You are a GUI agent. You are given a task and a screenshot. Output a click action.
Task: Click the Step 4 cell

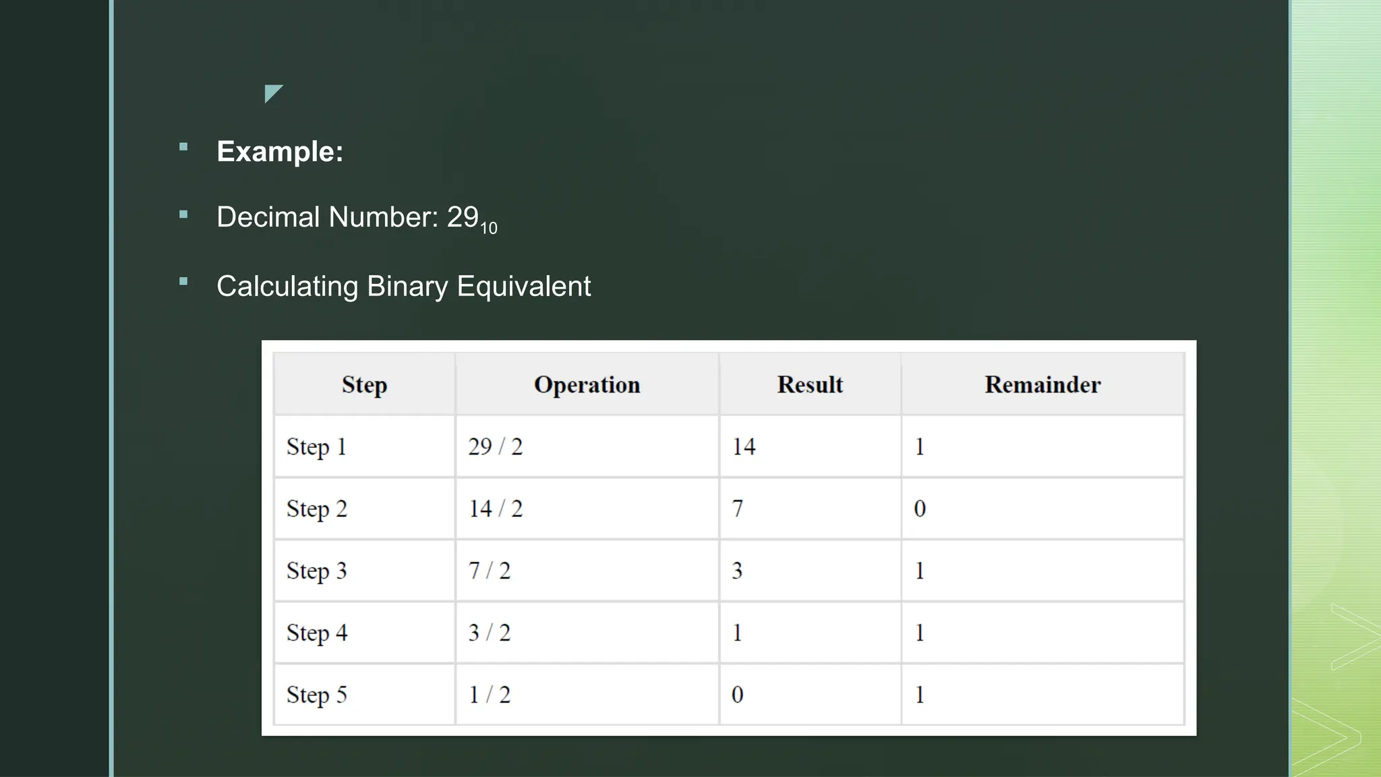tap(364, 633)
